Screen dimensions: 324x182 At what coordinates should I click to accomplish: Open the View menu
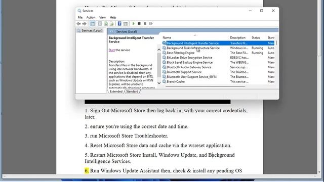click(x=102, y=17)
